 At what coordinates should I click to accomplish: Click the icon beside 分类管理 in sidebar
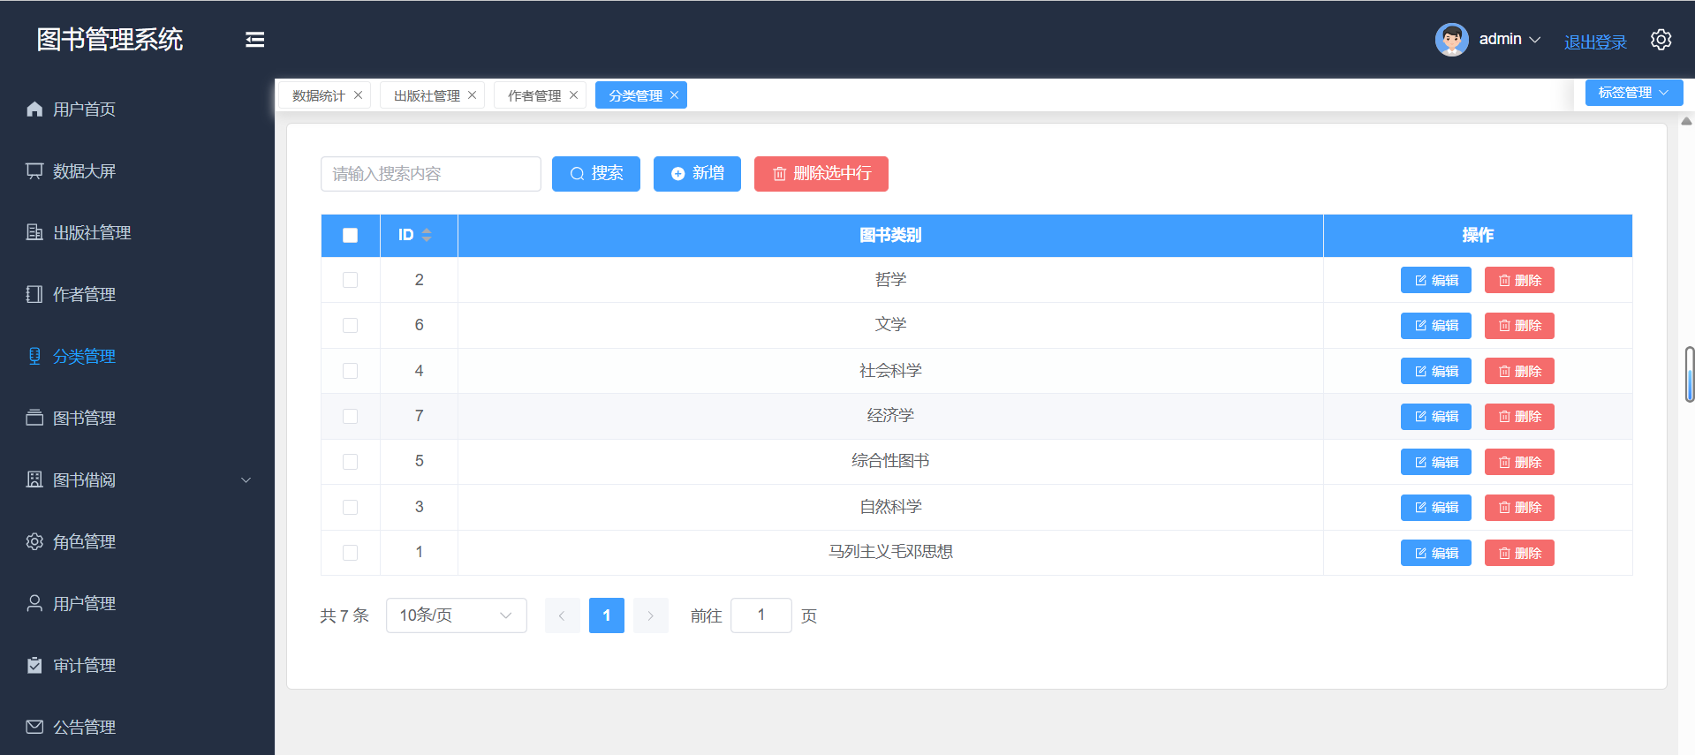pyautogui.click(x=34, y=356)
